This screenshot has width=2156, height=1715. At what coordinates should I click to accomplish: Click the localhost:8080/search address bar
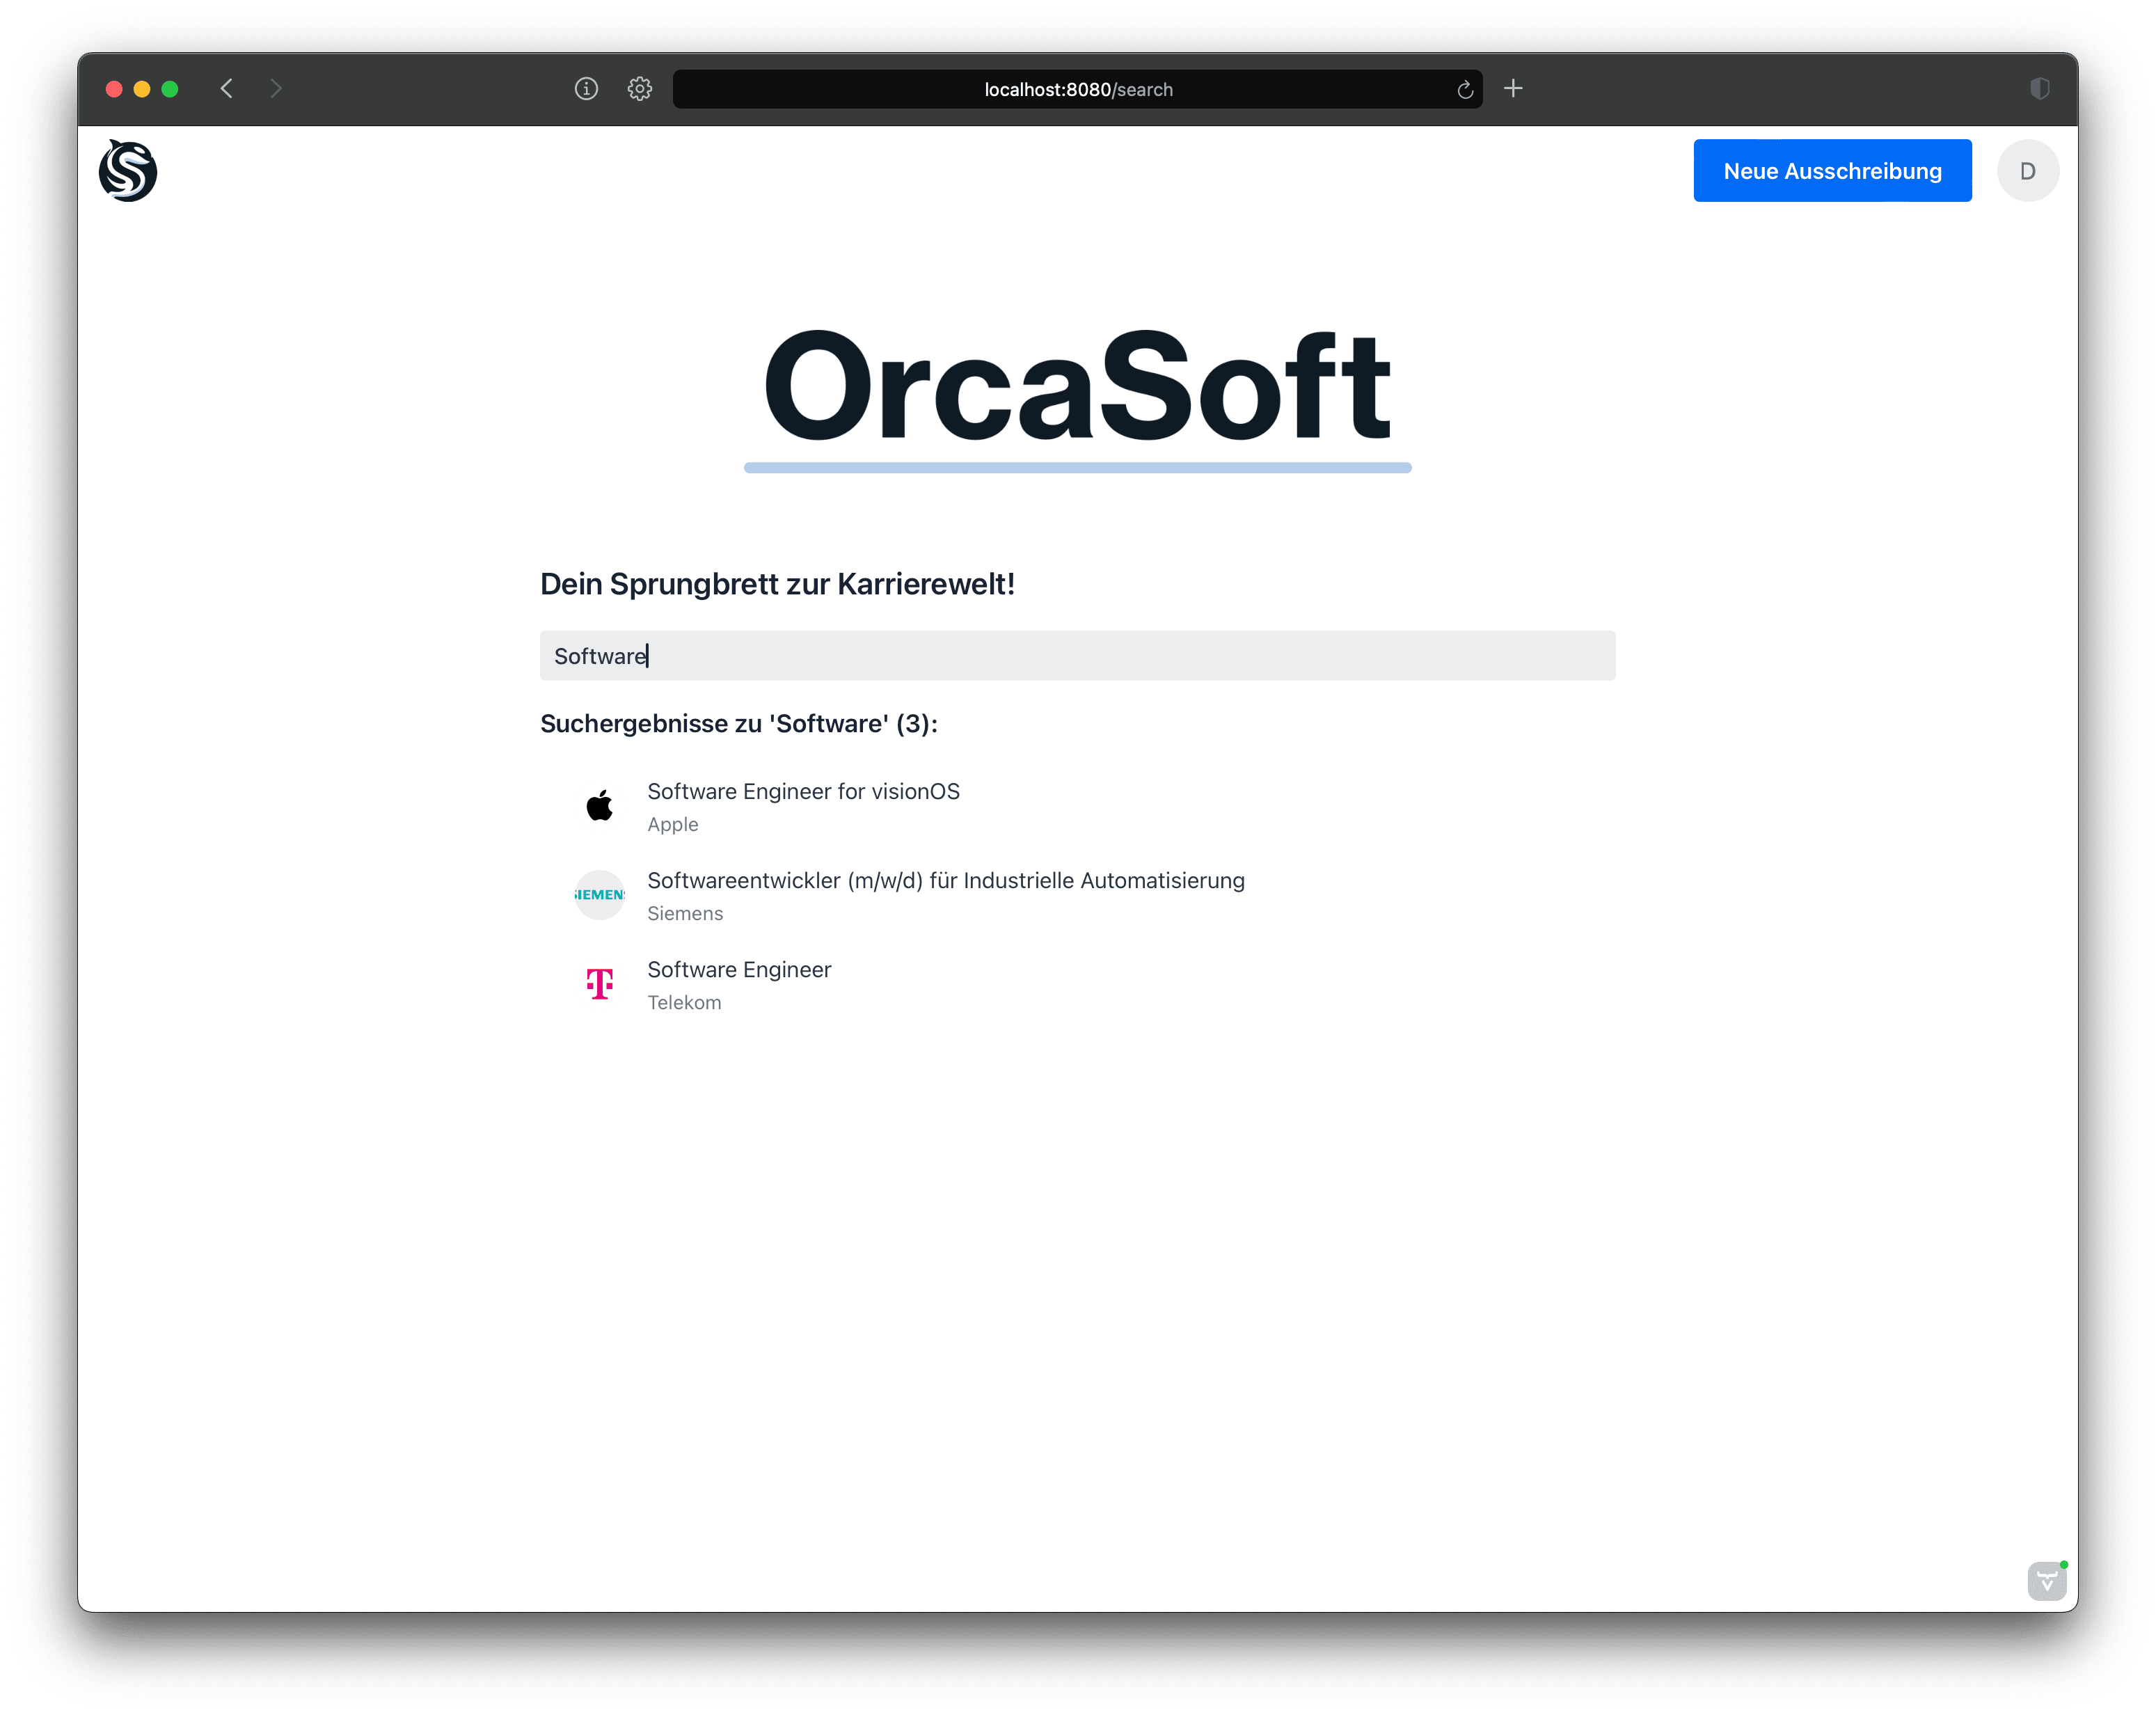point(1077,90)
